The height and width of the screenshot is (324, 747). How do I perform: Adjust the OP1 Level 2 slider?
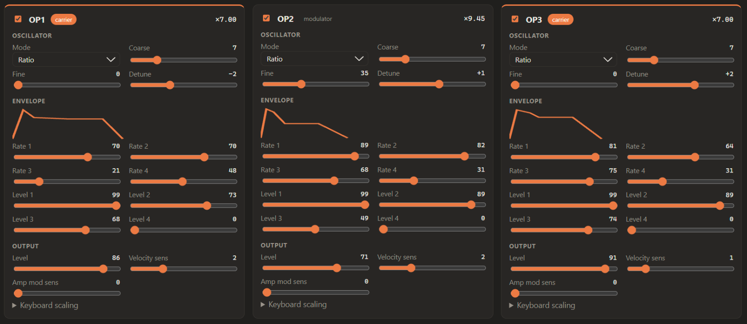pyautogui.click(x=183, y=205)
